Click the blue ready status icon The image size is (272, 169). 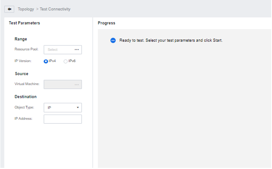pyautogui.click(x=113, y=40)
